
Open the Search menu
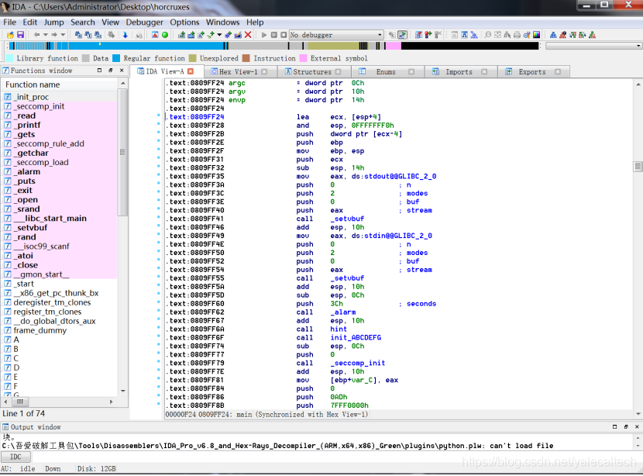(82, 22)
